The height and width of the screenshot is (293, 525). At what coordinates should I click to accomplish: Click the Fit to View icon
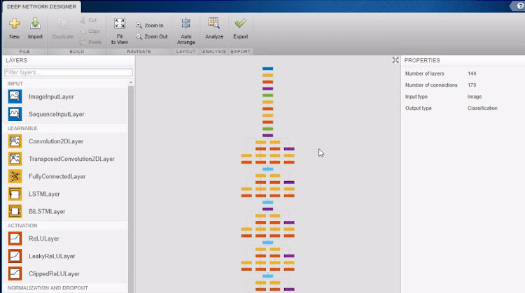coord(120,24)
